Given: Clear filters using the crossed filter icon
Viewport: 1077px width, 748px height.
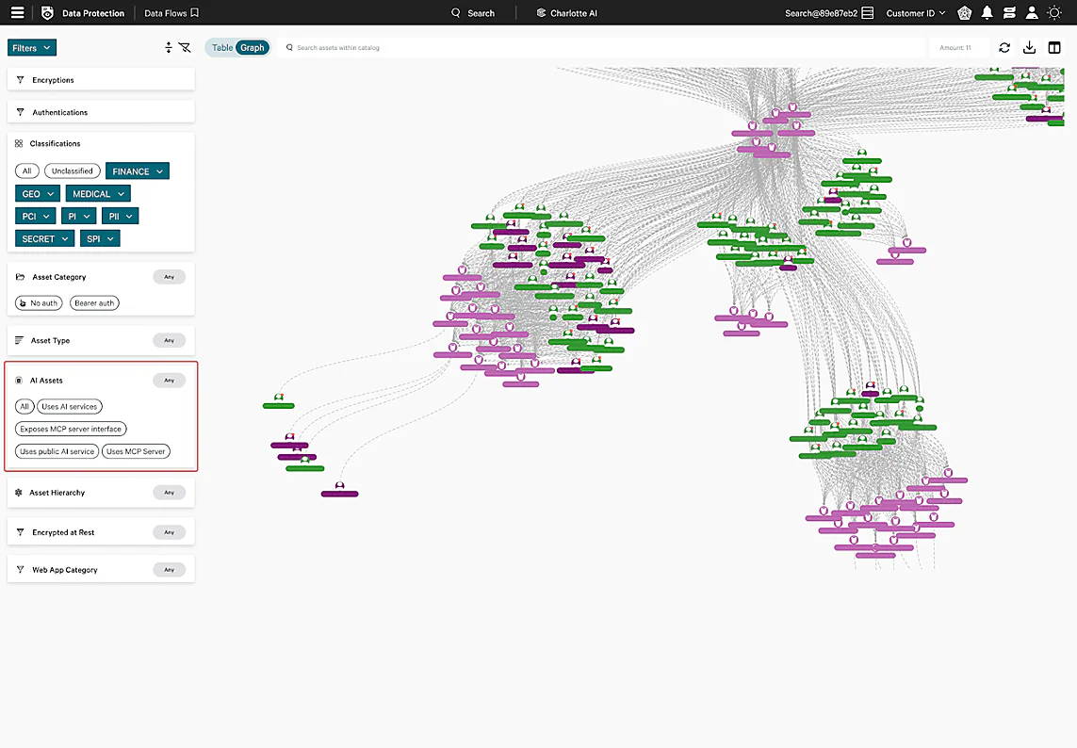Looking at the screenshot, I should [x=185, y=47].
